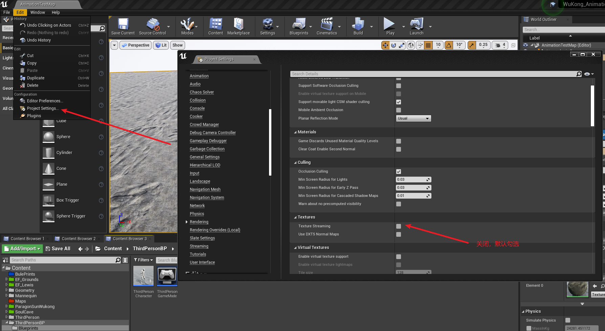Screen dimensions: 605x331
Task: Uncheck Occlusion Culling in Culling section
Action: point(398,171)
